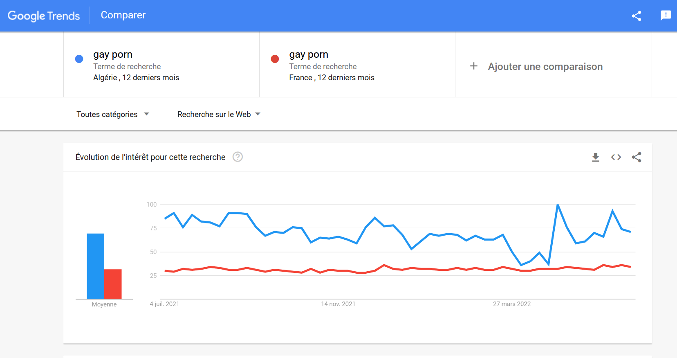Image resolution: width=677 pixels, height=358 pixels.
Task: Share the interest over time chart
Action: click(x=637, y=157)
